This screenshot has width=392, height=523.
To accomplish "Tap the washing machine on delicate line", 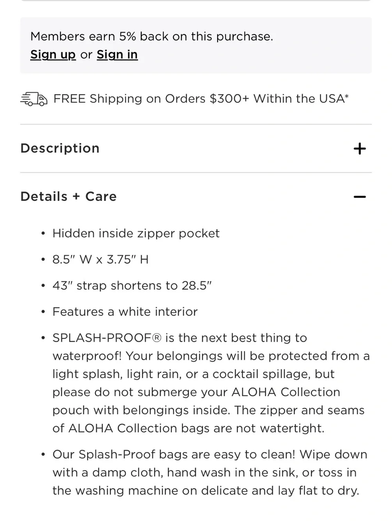I will click(x=206, y=490).
